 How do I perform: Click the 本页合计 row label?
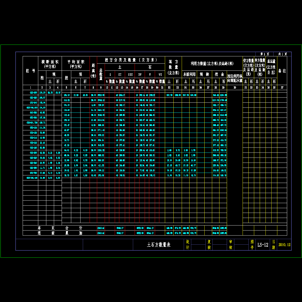pos(60,228)
